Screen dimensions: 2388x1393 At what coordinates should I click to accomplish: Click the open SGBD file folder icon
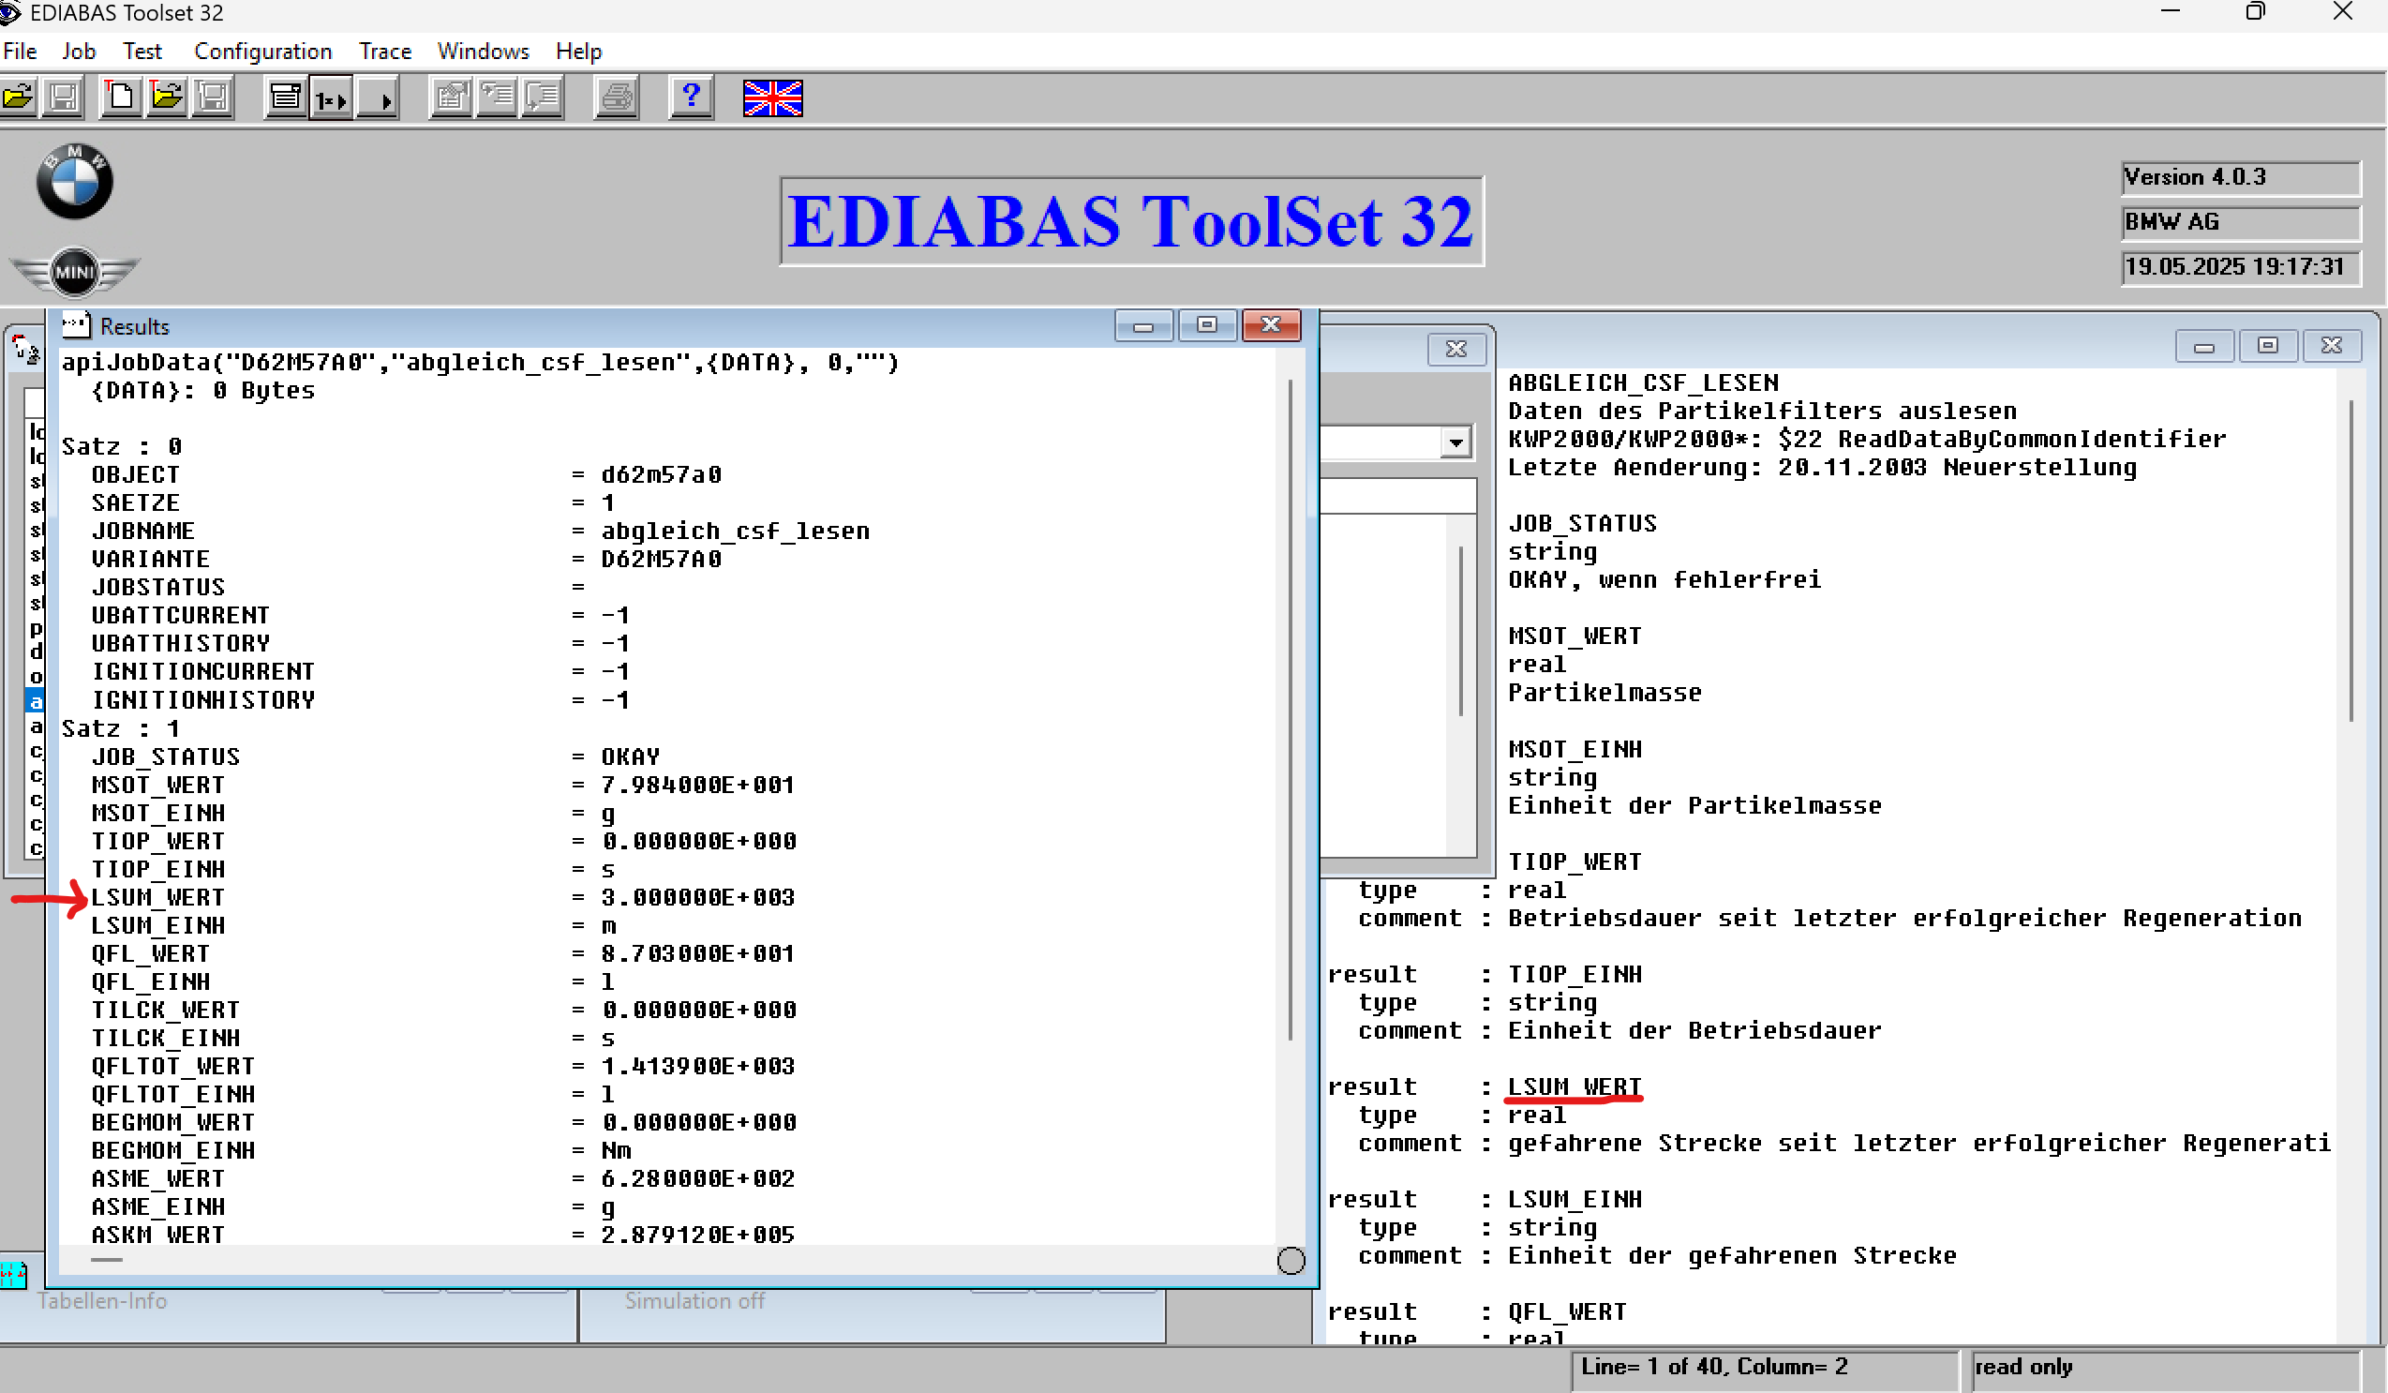[x=18, y=97]
